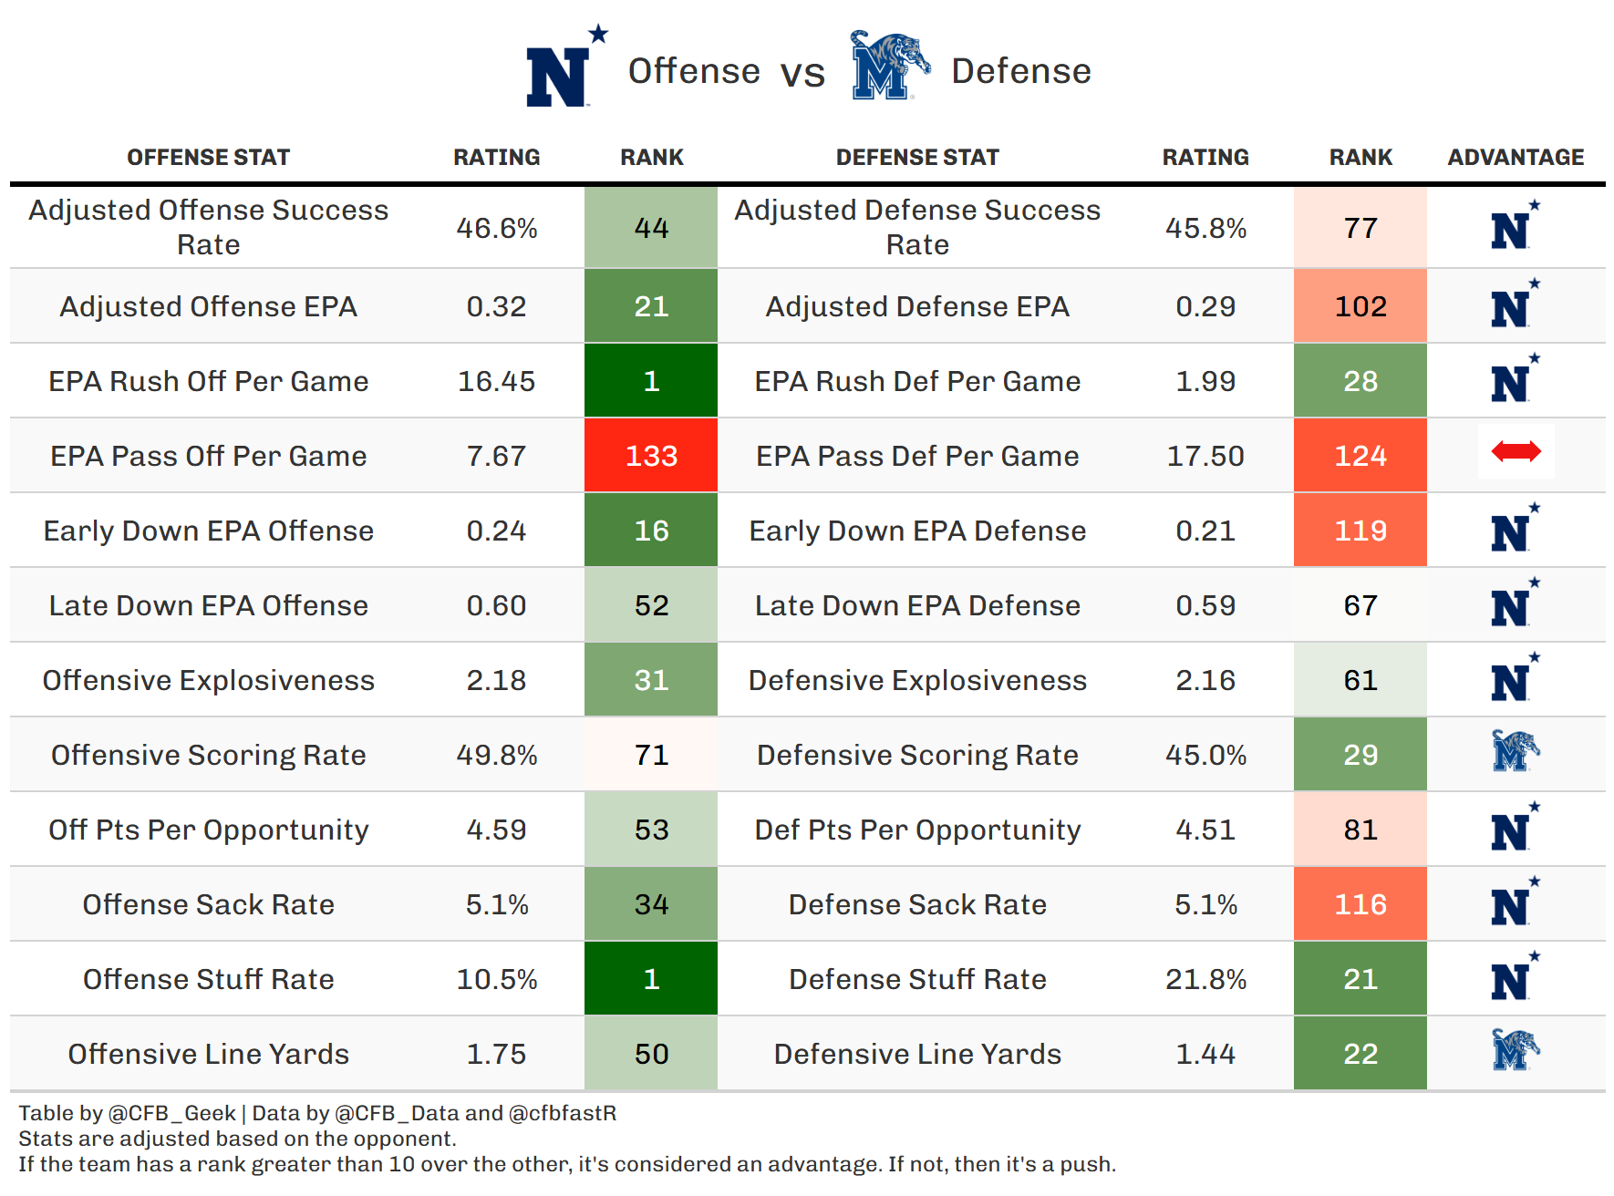Viewport: 1614px width, 1196px height.
Task: Click the Navy advantage logo for Stuff Rate
Action: point(1514,977)
